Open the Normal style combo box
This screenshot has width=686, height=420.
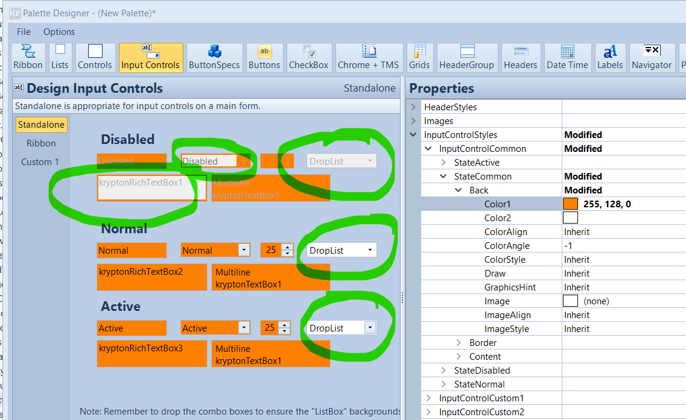click(244, 250)
